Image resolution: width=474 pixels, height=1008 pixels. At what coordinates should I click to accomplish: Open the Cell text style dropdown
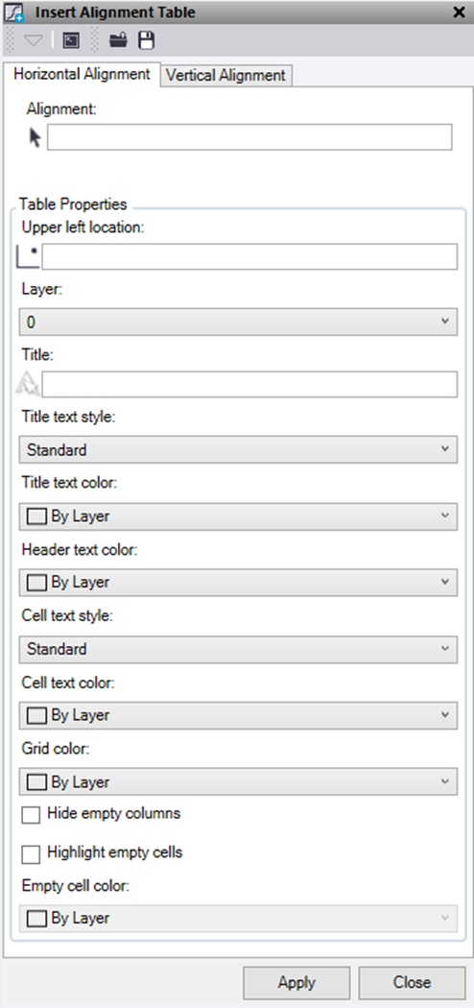[238, 649]
